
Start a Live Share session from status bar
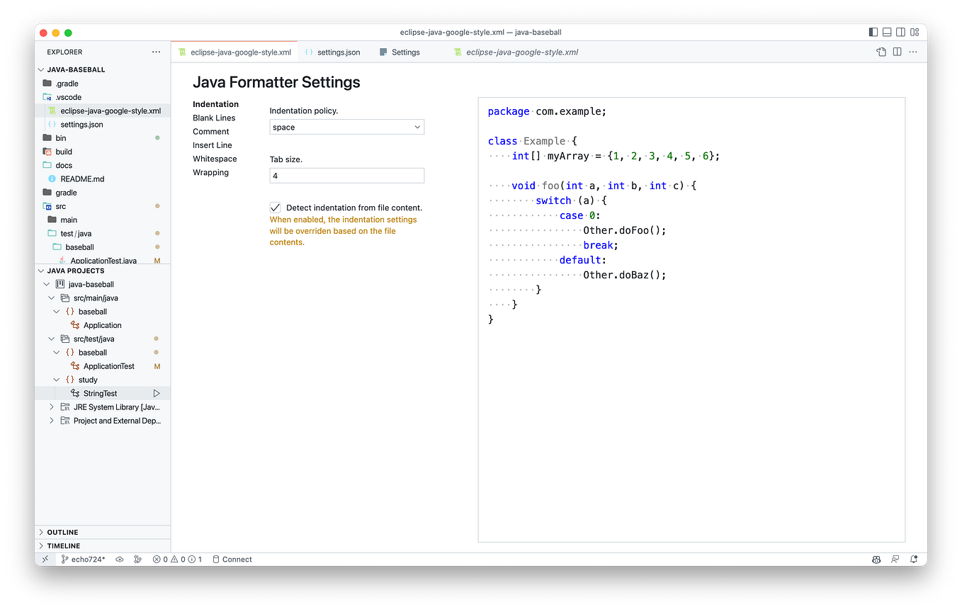(x=895, y=559)
